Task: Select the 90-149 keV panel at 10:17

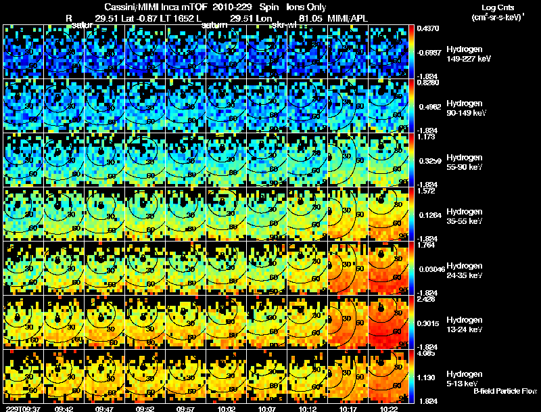Action: tap(348, 106)
